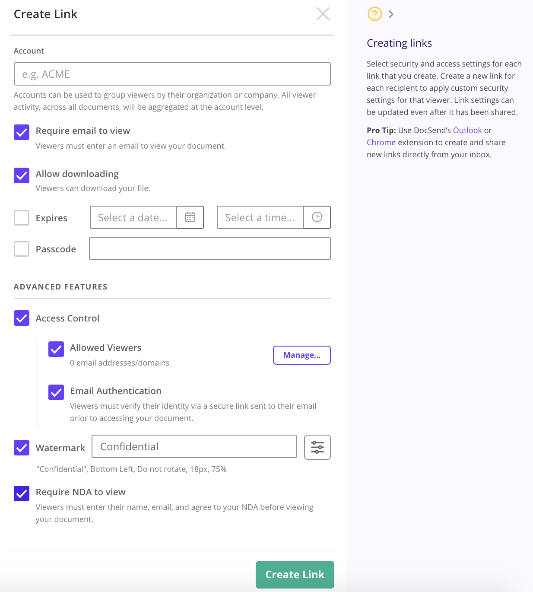Toggle the Access Control checkbox
This screenshot has height=592, width=533.
coord(22,318)
